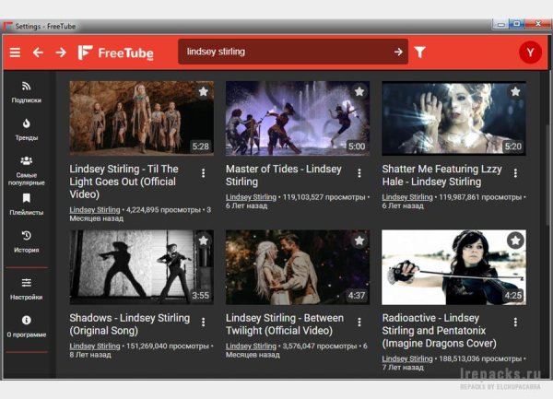Screen dimensions: 553x399
Task: Open options menu for Between Twilight video
Action: click(359, 323)
